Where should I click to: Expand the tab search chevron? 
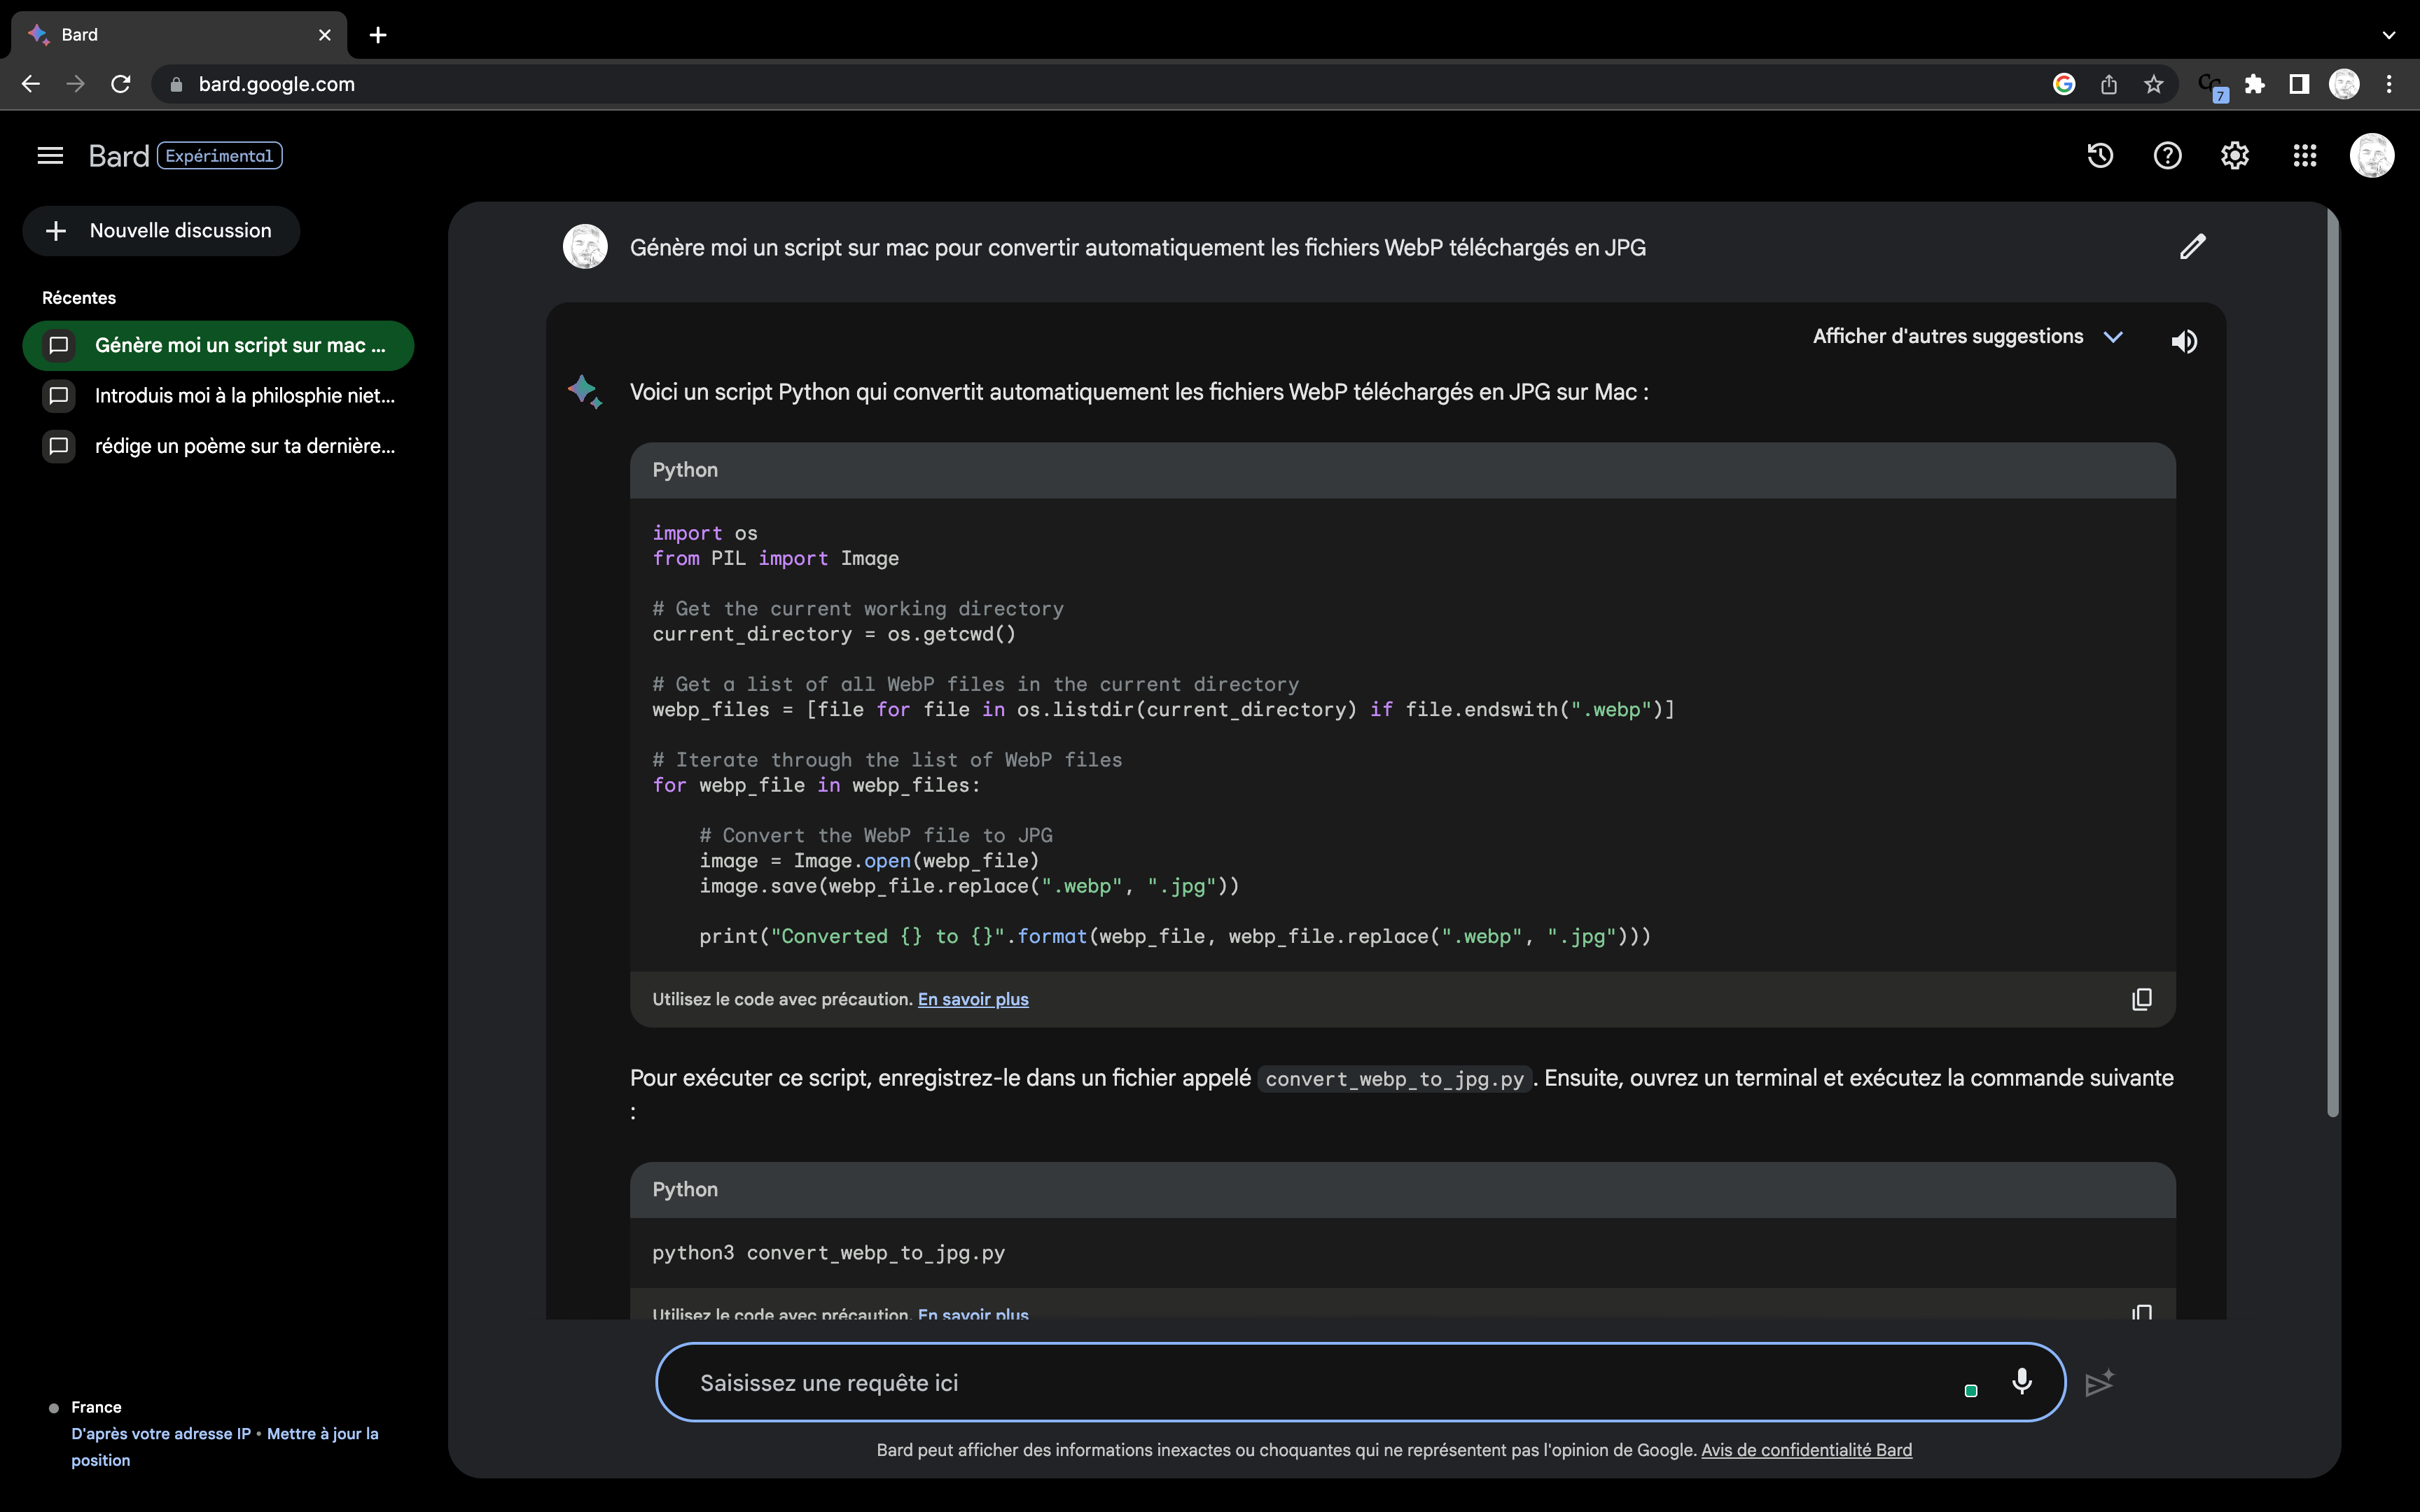click(2389, 35)
